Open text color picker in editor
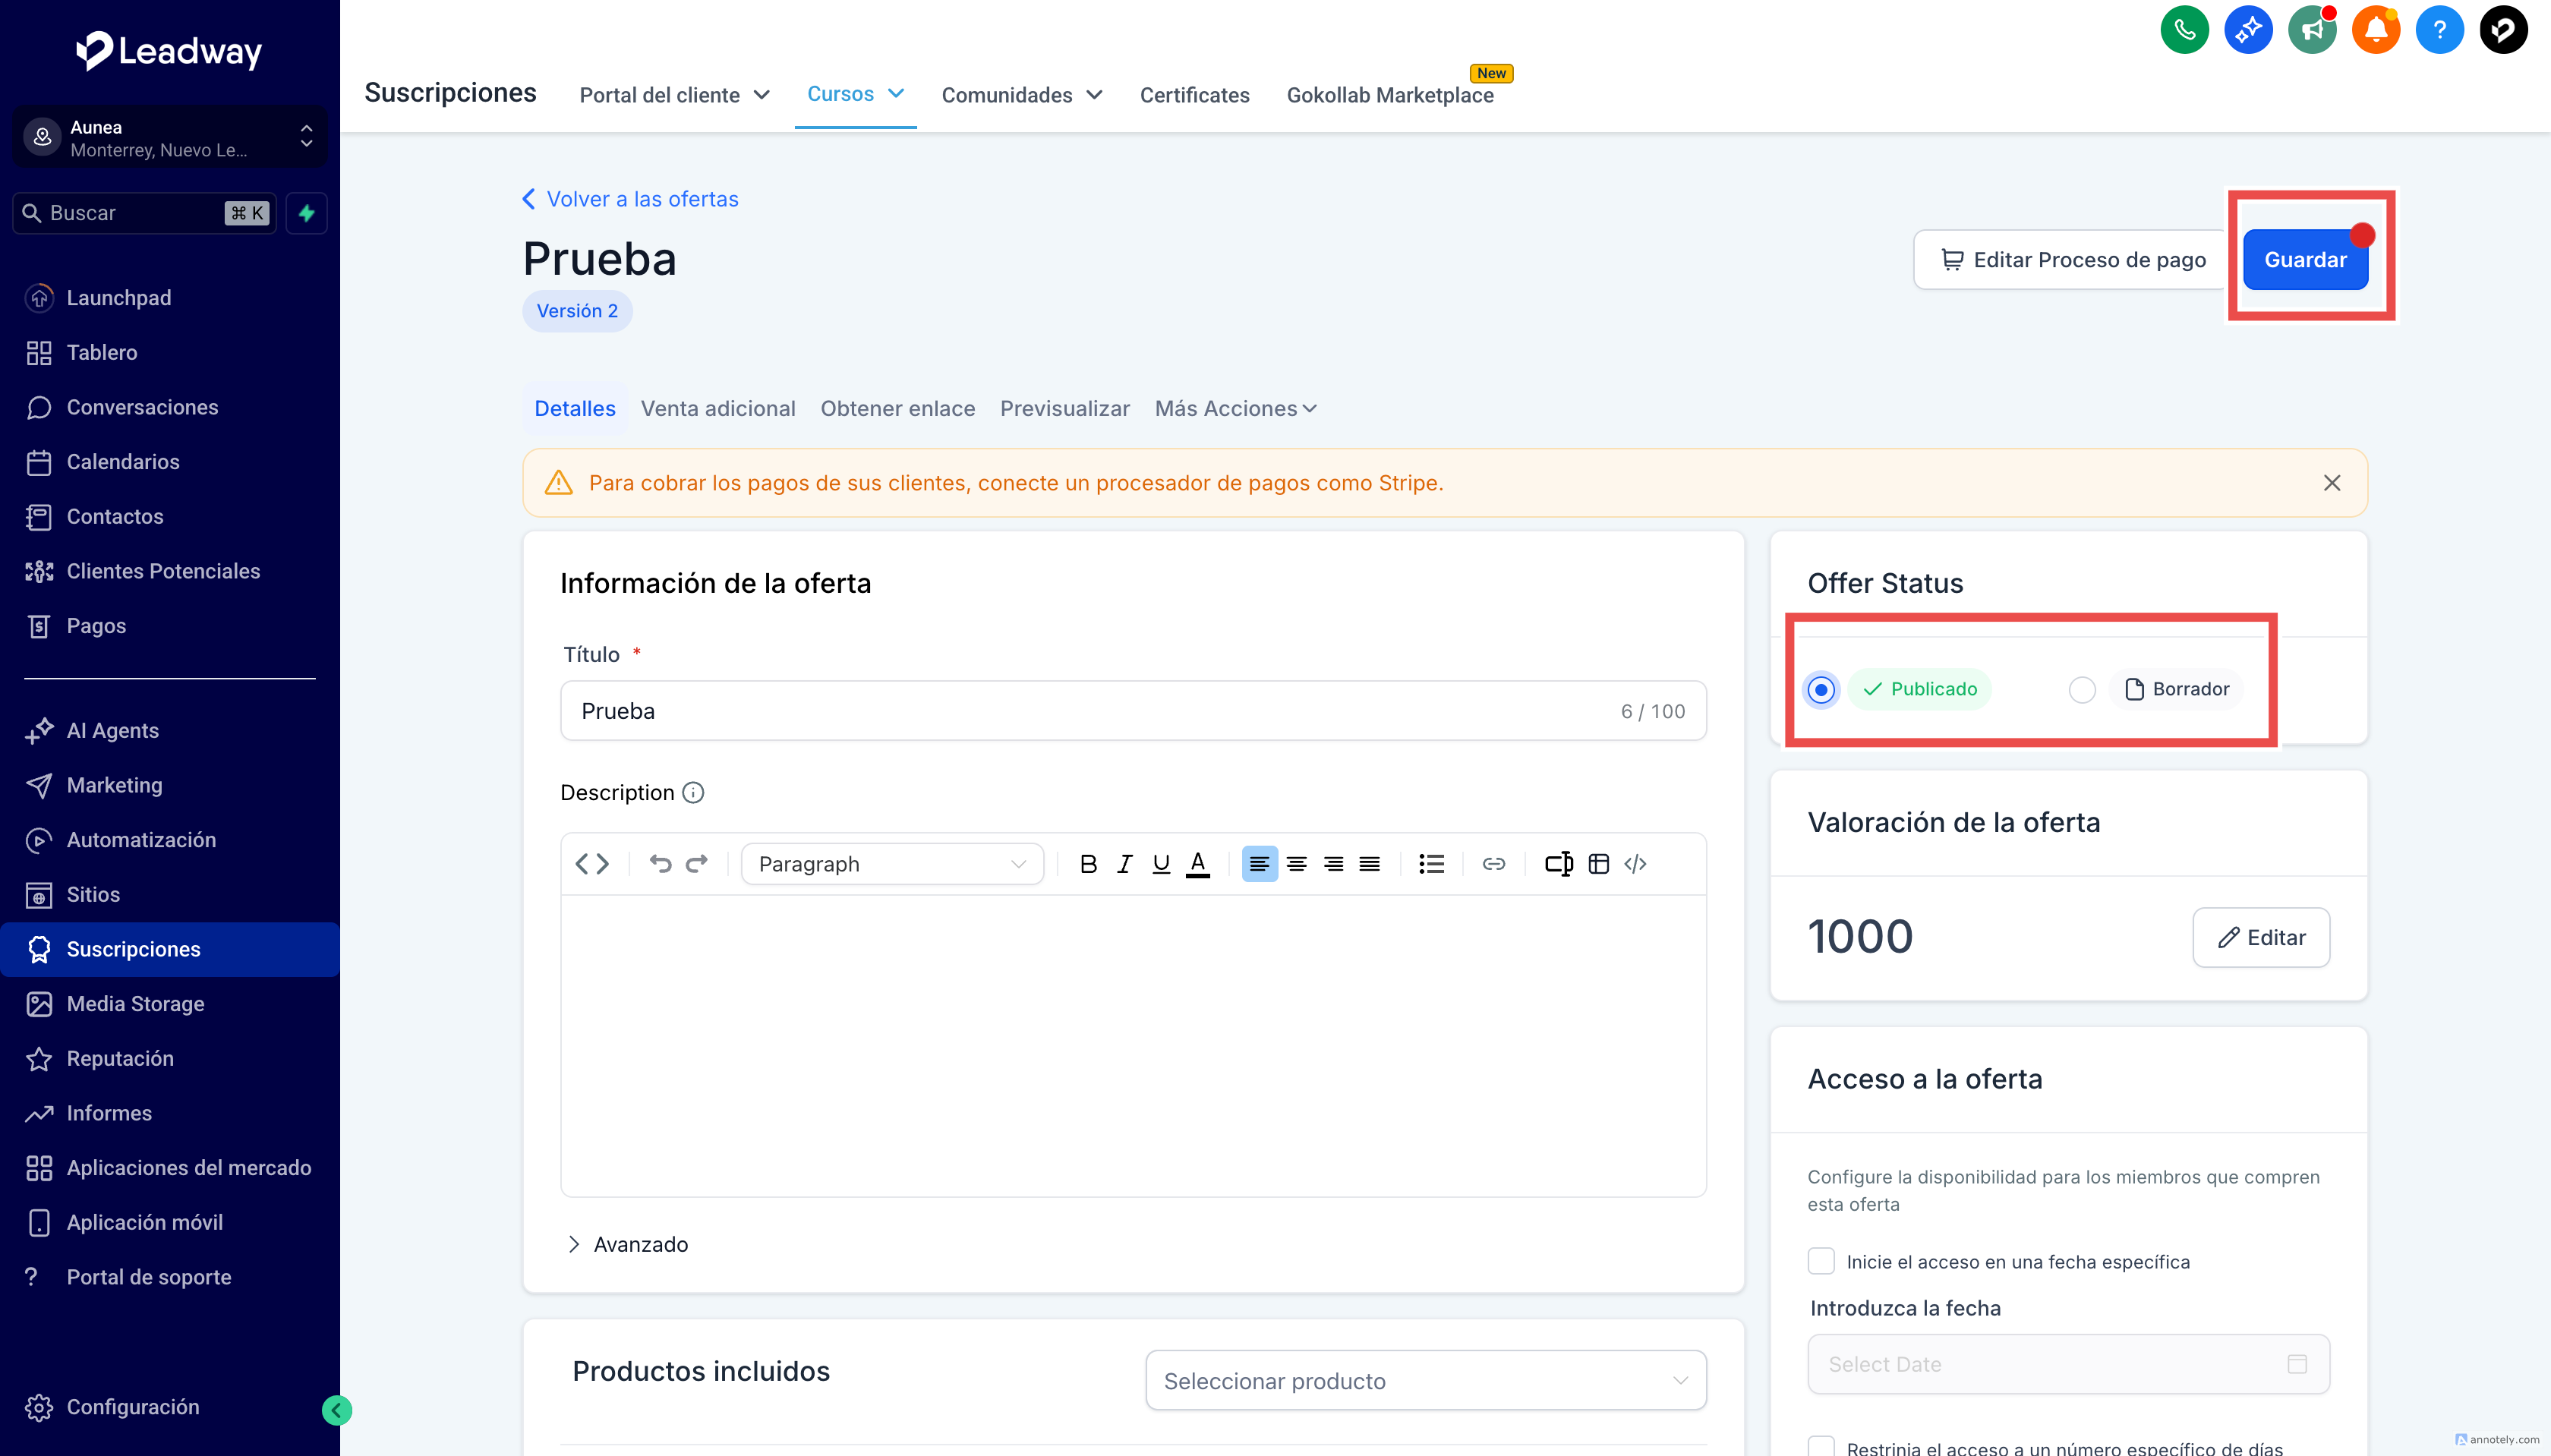This screenshot has height=1456, width=2551. (x=1197, y=864)
